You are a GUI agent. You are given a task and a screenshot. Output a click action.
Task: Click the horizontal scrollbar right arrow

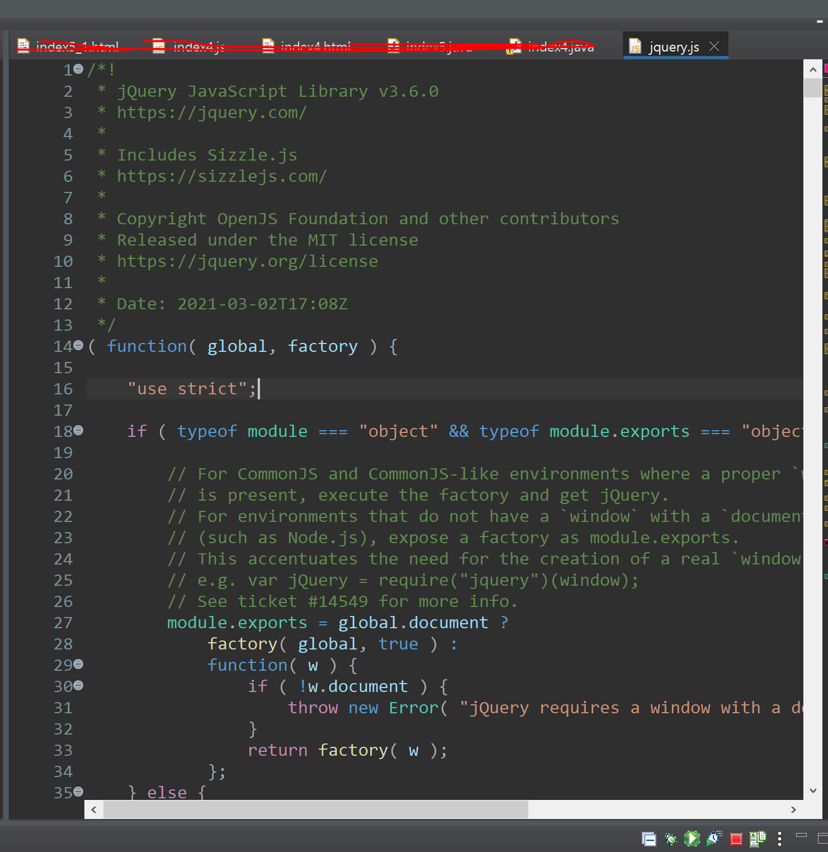(x=793, y=809)
